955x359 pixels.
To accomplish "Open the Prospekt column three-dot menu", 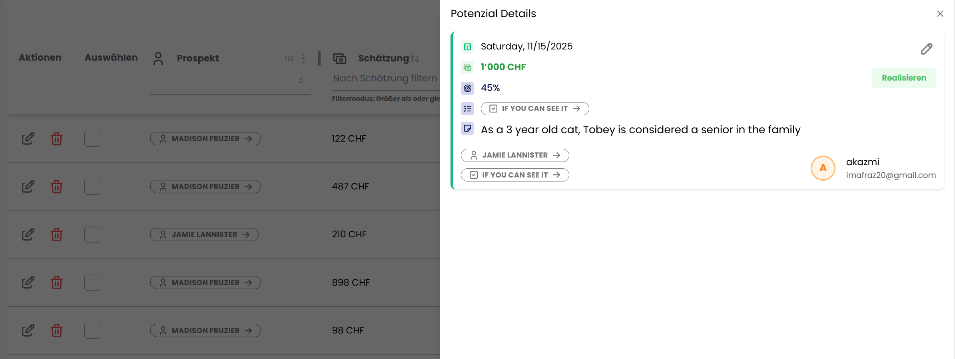I will click(x=303, y=59).
